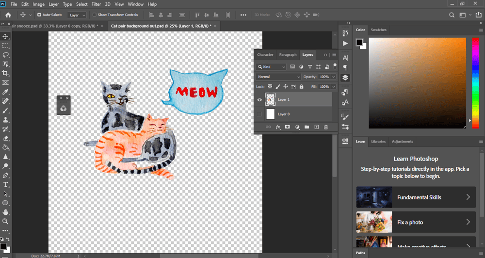Screen dimensions: 485x258
Task: Select the Move tool in toolbar
Action: tap(5, 36)
